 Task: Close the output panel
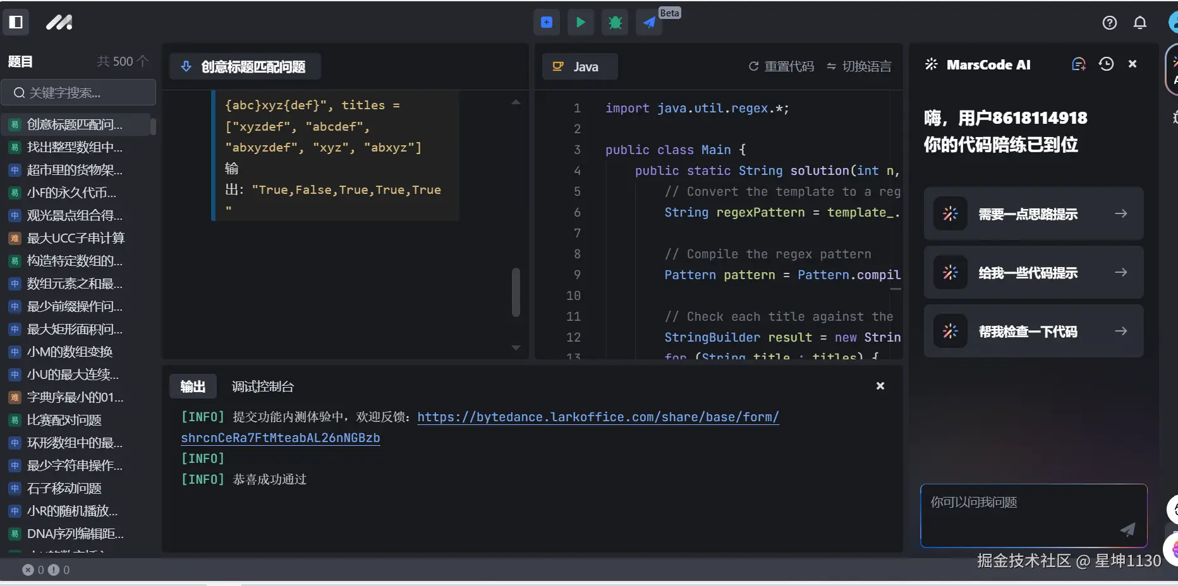[x=880, y=386]
